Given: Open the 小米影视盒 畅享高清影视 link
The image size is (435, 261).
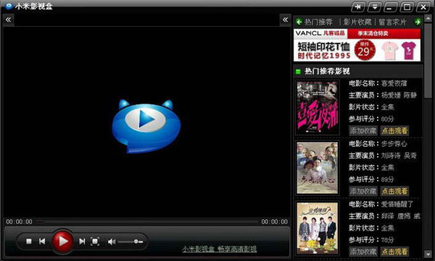Looking at the screenshot, I should coord(219,249).
